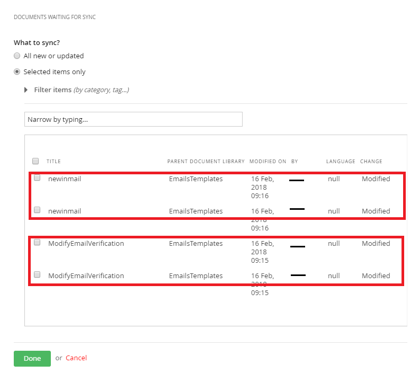Click the "Filter items" label text
Image resolution: width=419 pixels, height=391 pixels.
click(x=53, y=90)
